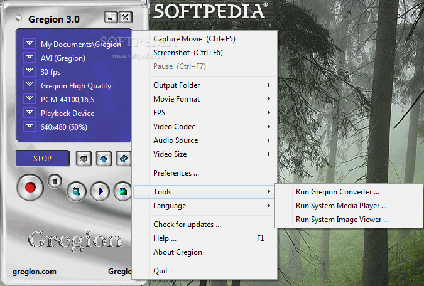The width and height of the screenshot is (424, 286).
Task: Open the gregion.com link
Action: click(x=35, y=272)
